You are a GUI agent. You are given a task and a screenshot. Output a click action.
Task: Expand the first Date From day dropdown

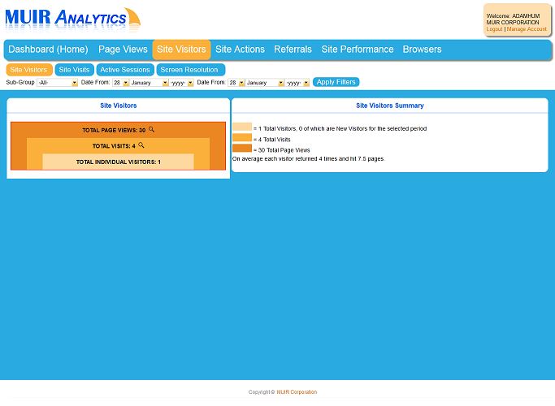click(x=121, y=83)
